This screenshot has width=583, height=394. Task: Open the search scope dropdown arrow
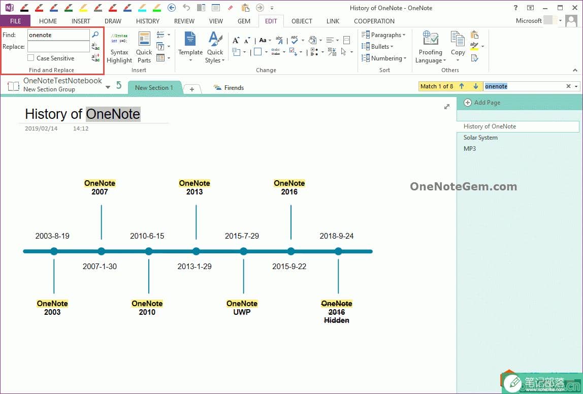pos(576,86)
